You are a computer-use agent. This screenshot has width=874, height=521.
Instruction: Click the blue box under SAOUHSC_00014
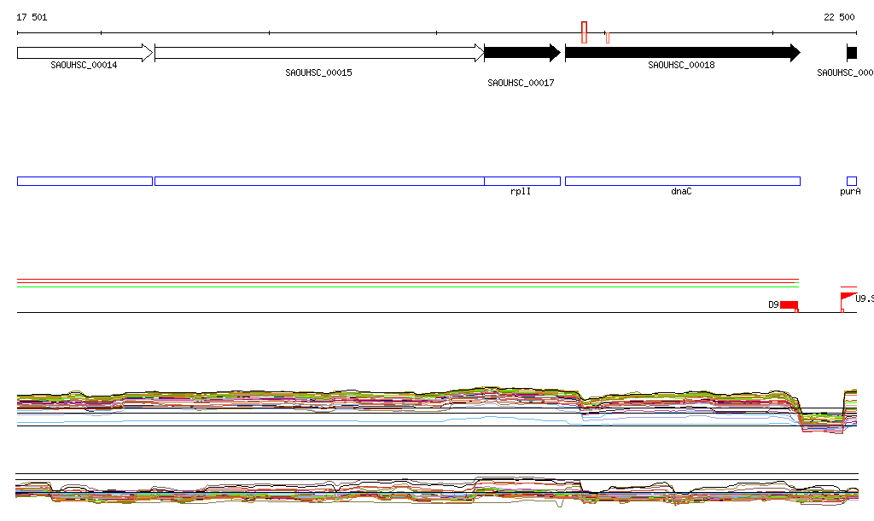pos(84,181)
